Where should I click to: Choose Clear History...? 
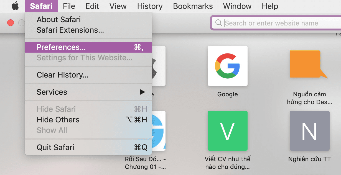pyautogui.click(x=88, y=75)
